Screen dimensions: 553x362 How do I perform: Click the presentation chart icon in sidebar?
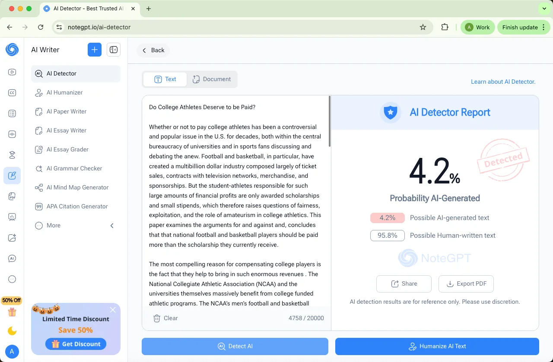click(12, 217)
